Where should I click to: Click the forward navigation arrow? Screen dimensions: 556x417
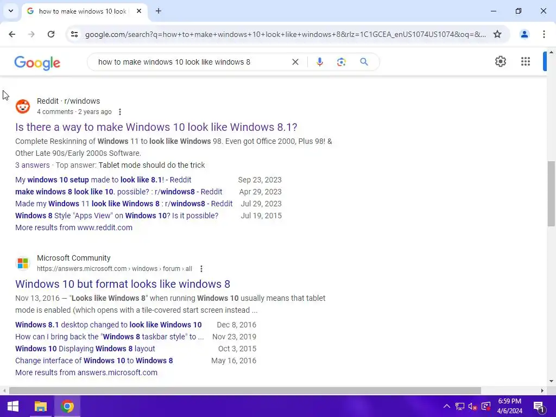(31, 34)
